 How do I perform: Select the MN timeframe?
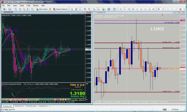153,9
